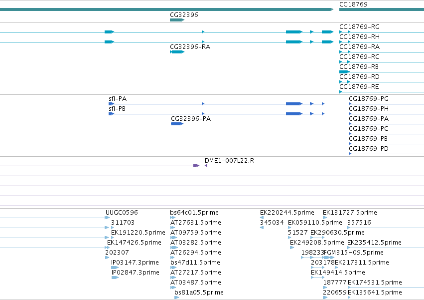Select IP03147.3prime EST

click(115, 268)
